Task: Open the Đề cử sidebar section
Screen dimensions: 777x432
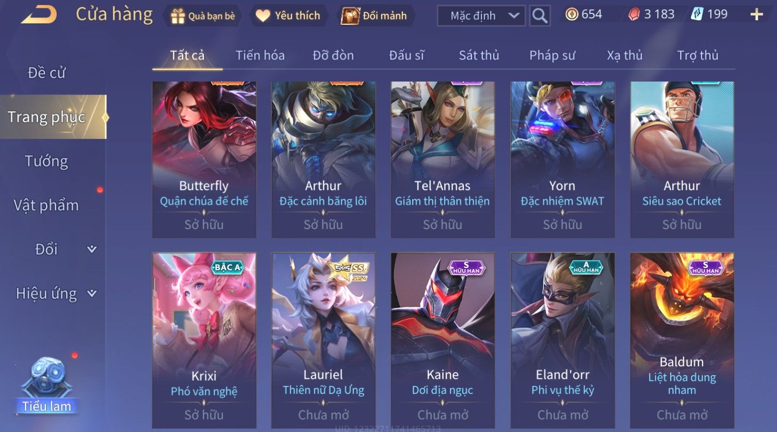Action: [x=46, y=73]
